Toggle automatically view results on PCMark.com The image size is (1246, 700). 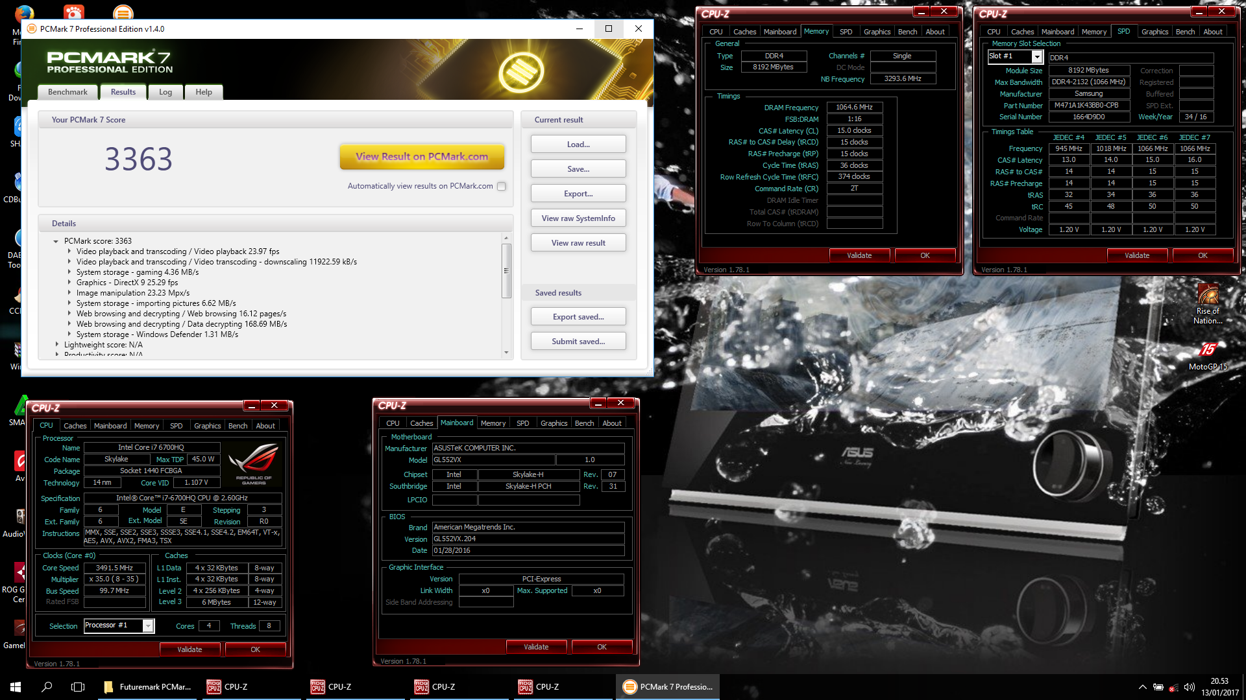501,186
